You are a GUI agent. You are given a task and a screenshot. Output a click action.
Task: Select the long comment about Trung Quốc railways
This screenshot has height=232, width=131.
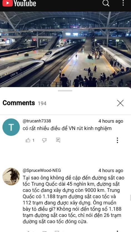point(73,200)
